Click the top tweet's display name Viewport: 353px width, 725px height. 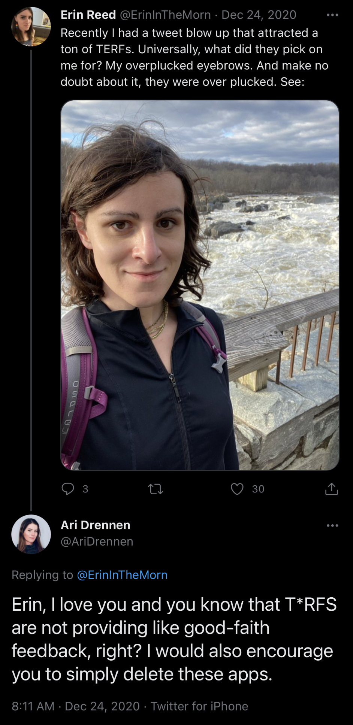(88, 15)
